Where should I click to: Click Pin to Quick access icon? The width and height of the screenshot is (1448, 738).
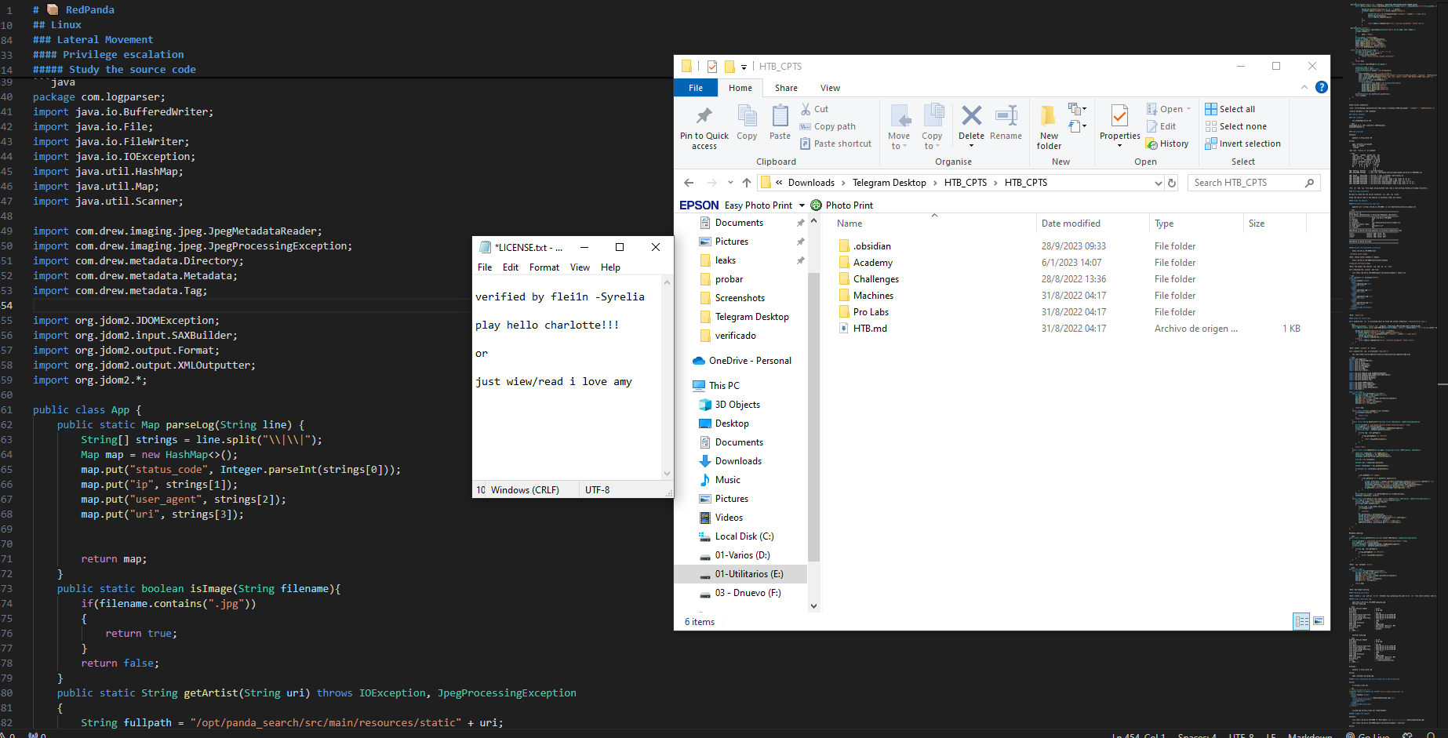[x=704, y=118]
